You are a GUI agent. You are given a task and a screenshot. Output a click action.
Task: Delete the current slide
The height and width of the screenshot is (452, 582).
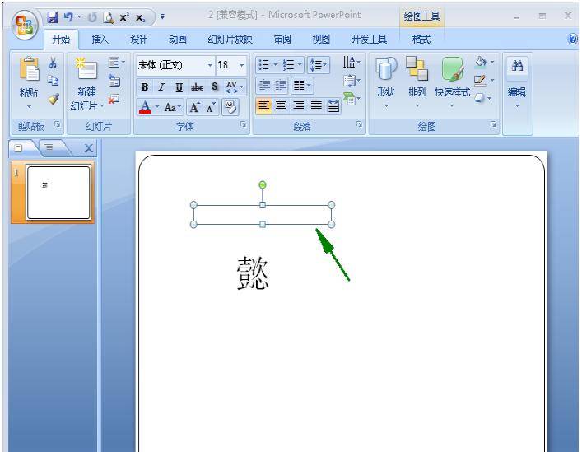114,99
